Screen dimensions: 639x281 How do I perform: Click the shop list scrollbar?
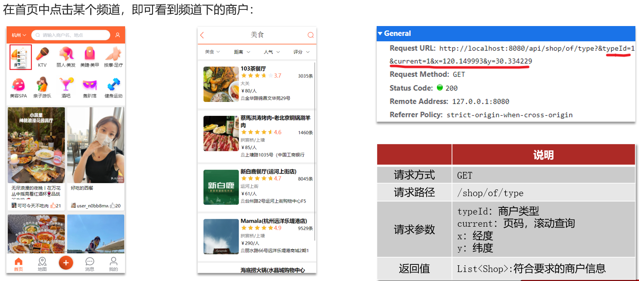click(315, 152)
